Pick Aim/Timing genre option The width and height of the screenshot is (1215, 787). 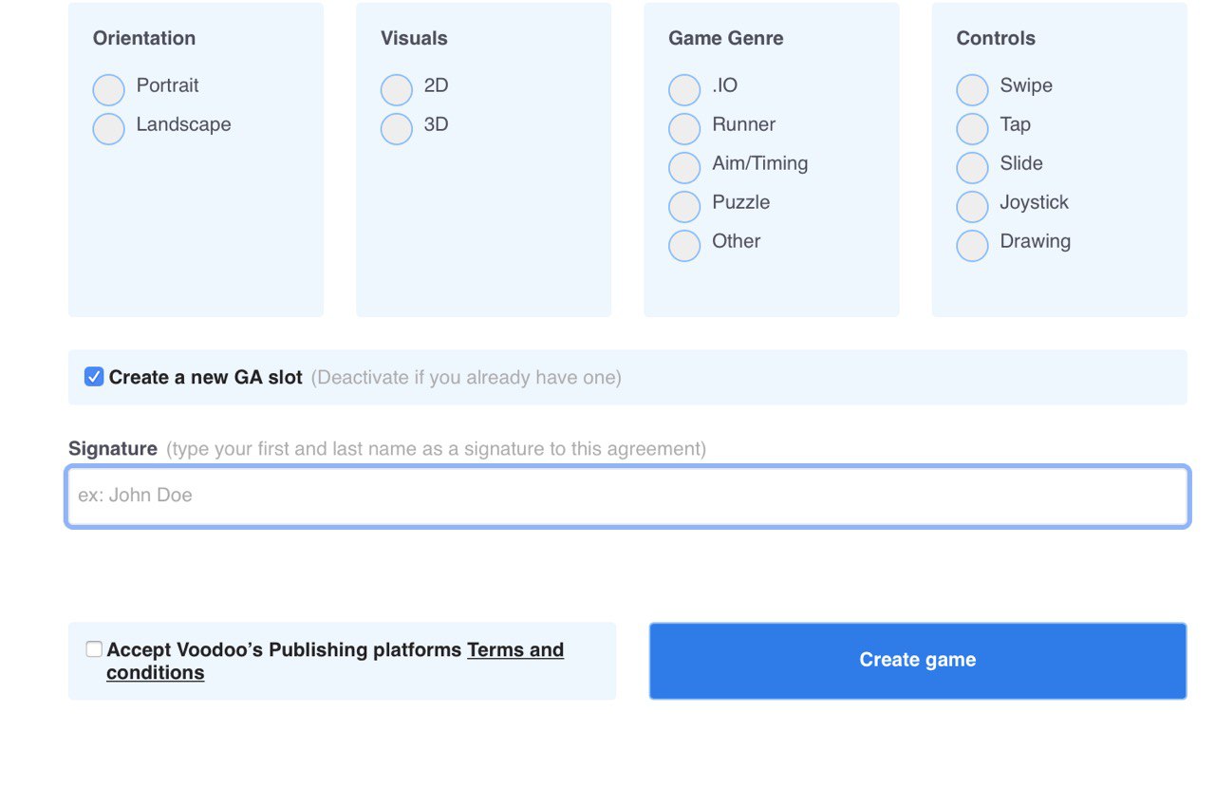click(684, 168)
